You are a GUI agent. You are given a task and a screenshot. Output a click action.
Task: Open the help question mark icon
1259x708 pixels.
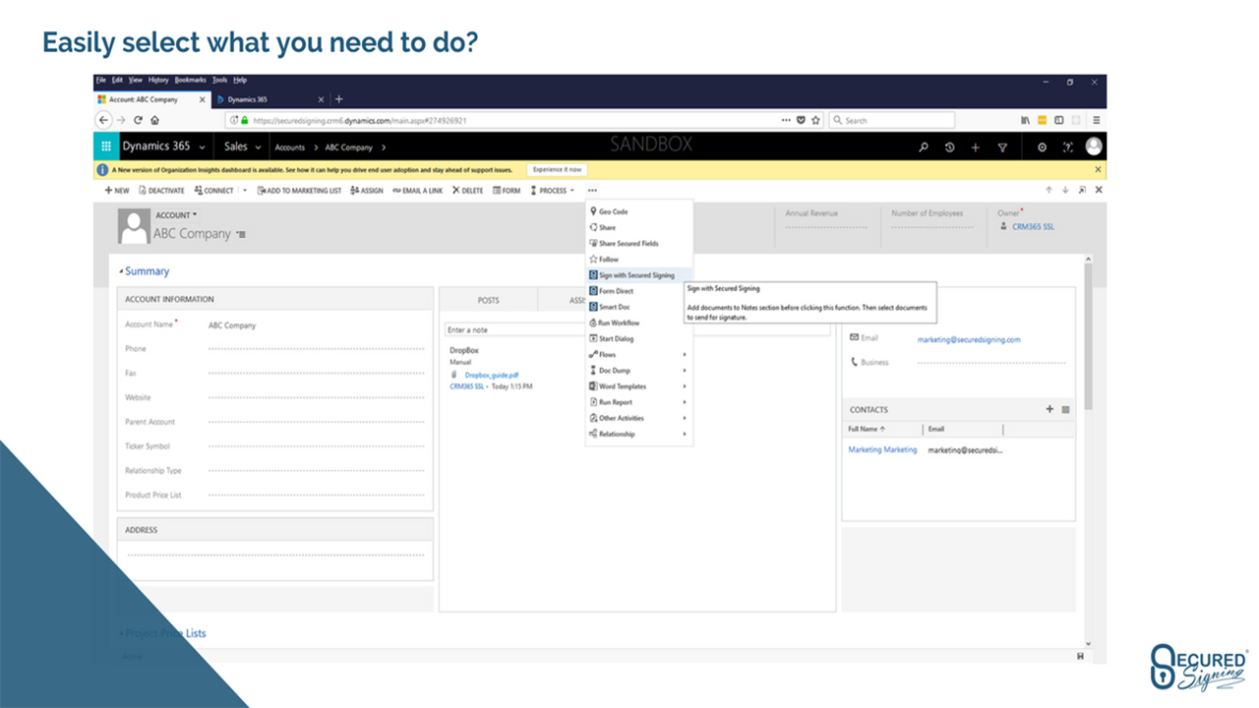click(x=1068, y=147)
